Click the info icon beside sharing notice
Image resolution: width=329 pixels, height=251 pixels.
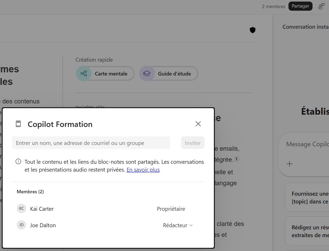[18, 162]
